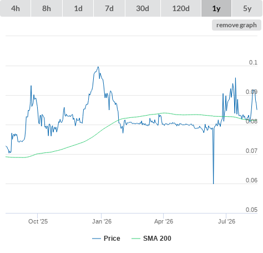Click the 0.1 y-axis label

tap(253, 62)
